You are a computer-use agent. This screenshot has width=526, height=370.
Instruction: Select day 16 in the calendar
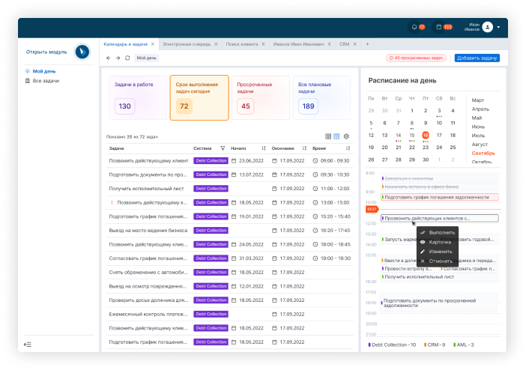(426, 135)
